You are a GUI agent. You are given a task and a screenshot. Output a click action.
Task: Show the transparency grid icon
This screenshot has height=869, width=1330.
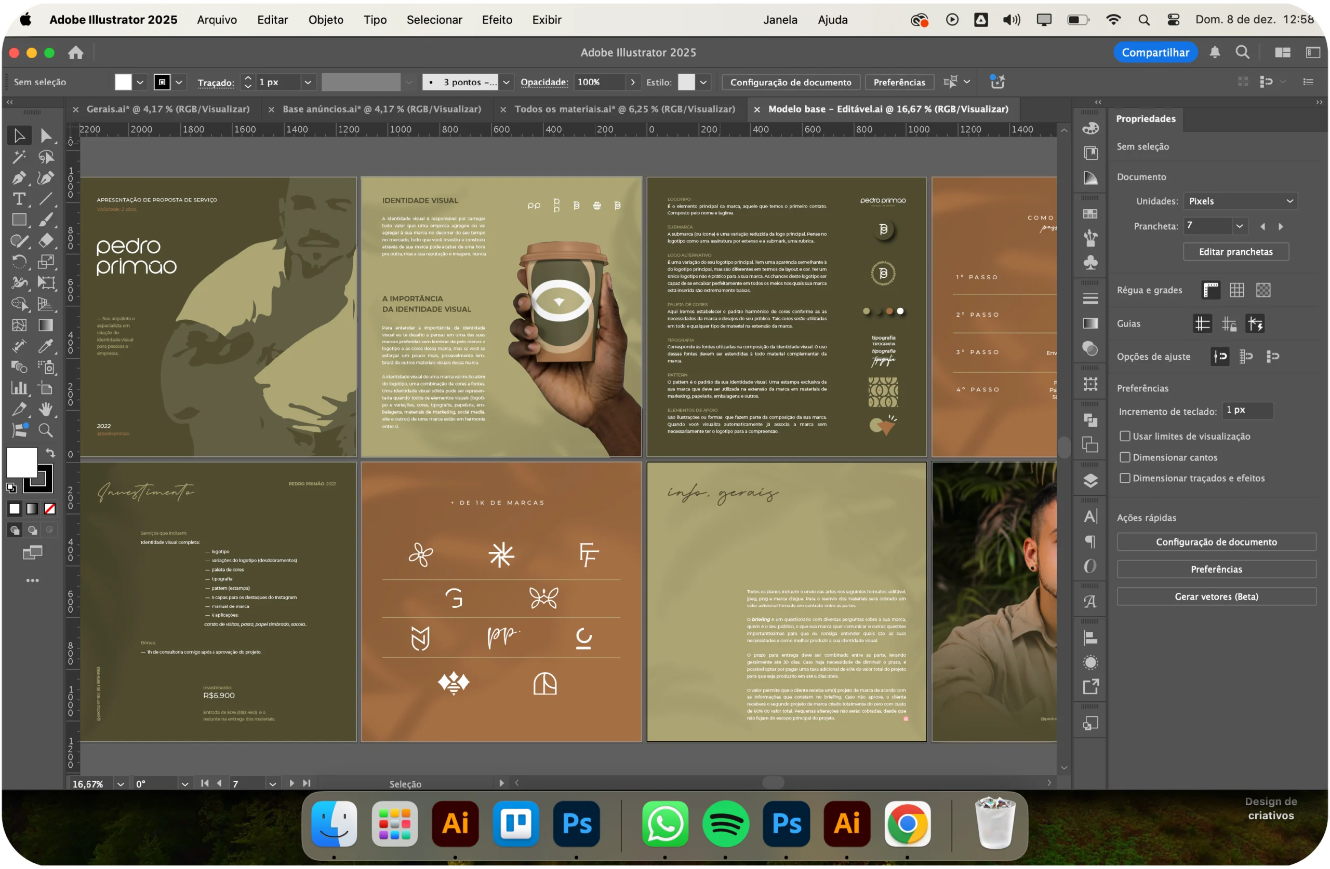coord(1263,290)
